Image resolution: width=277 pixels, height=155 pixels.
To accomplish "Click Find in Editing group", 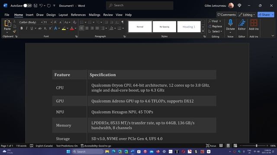I will tap(213, 21).
